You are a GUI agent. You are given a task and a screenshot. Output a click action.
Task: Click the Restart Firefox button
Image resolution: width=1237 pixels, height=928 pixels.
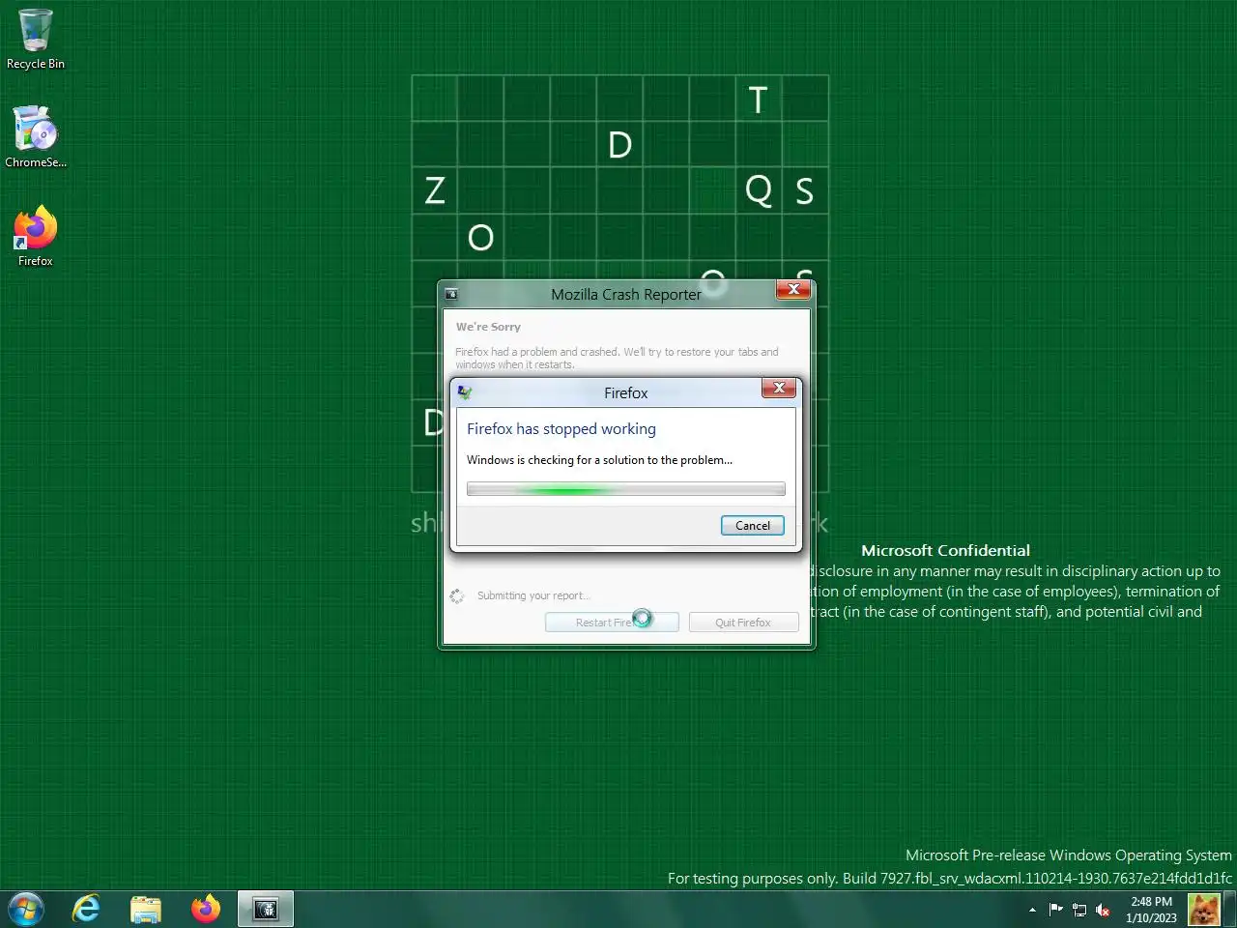coord(612,623)
